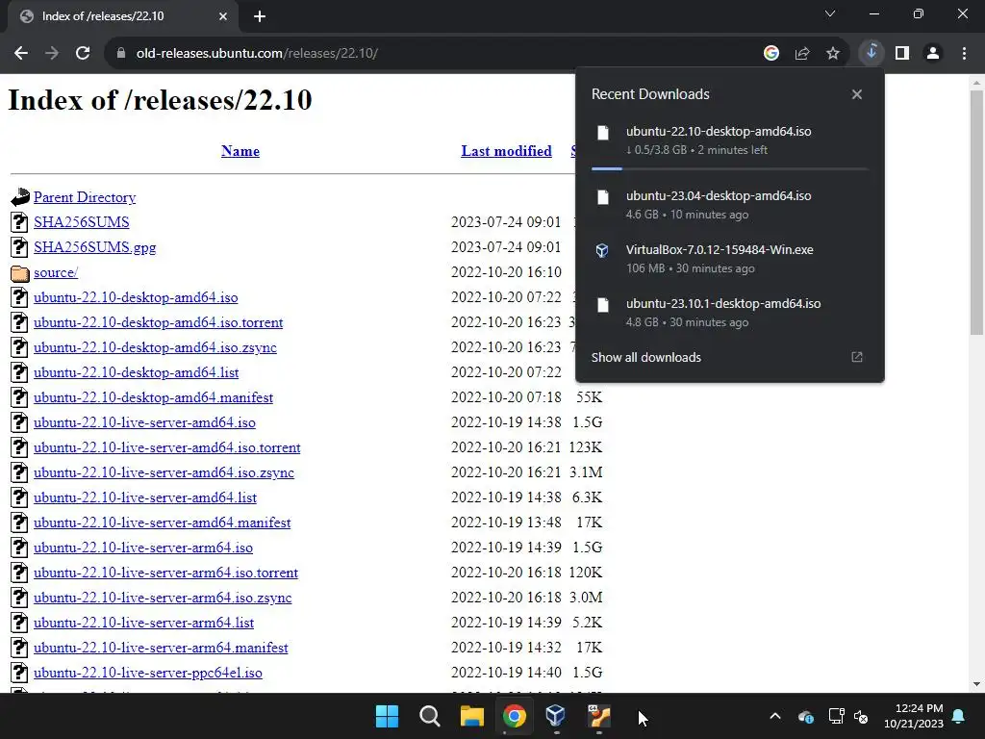985x739 pixels.
Task: Click the volume muted tray icon
Action: tap(861, 716)
